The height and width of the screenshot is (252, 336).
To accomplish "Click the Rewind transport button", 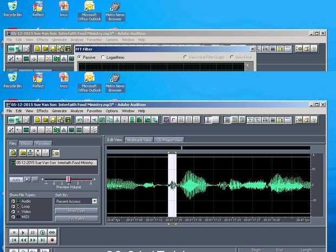I will [23, 240].
